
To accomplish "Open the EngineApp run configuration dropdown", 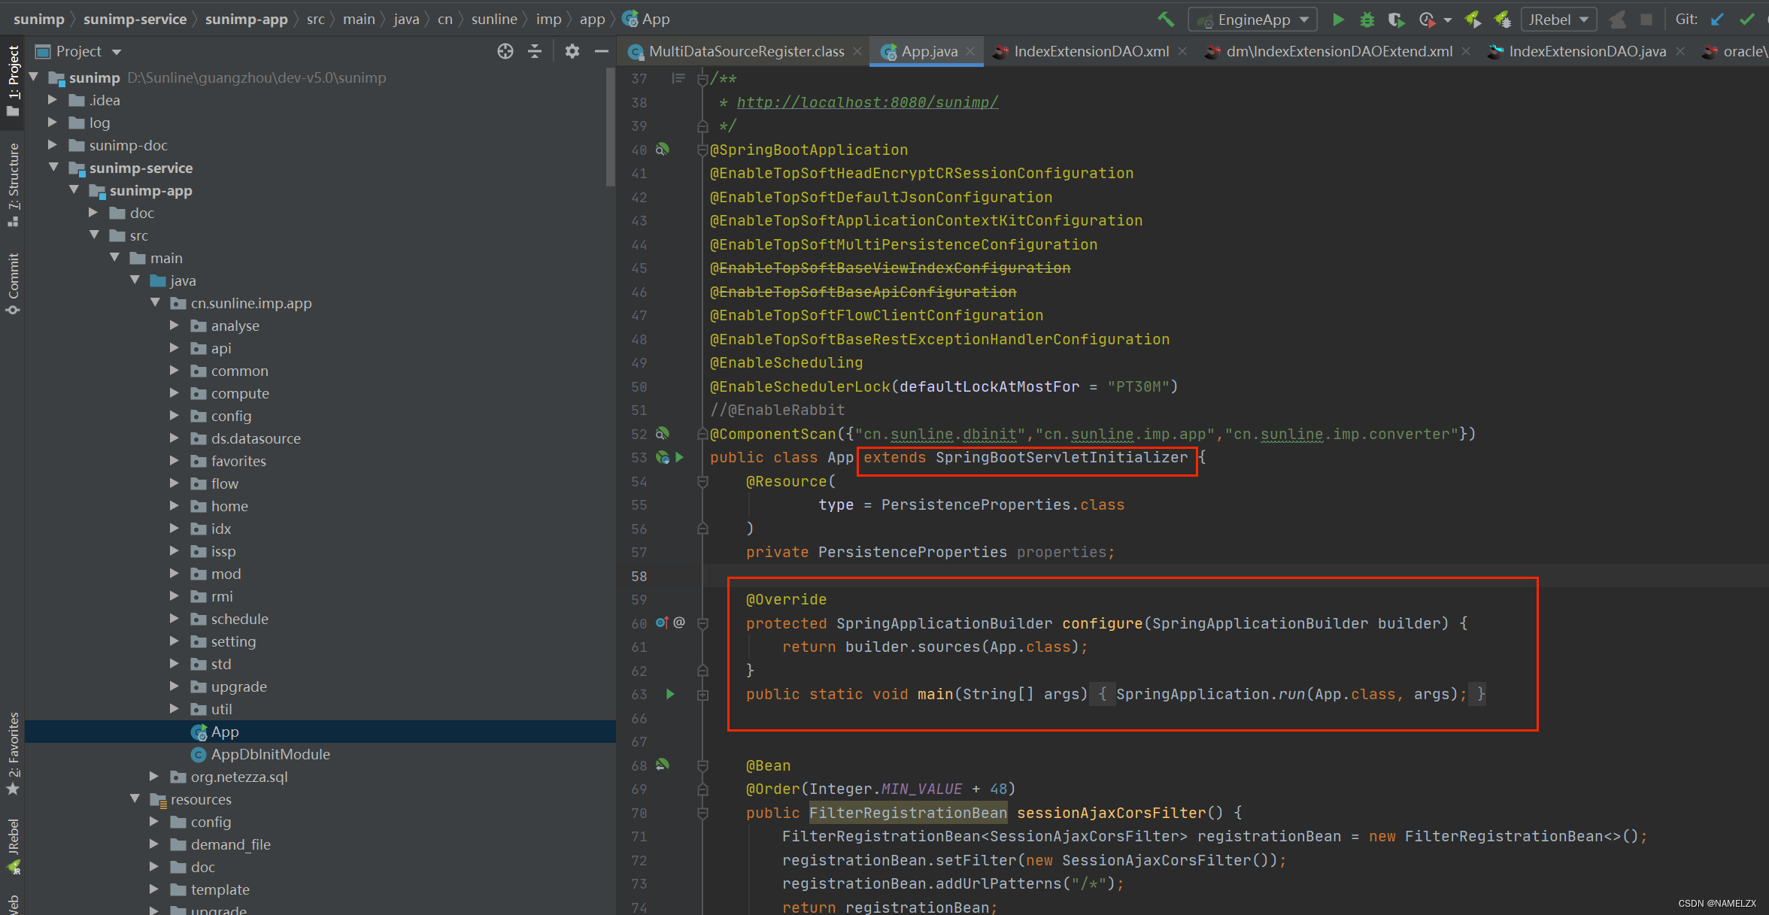I will coord(1253,20).
